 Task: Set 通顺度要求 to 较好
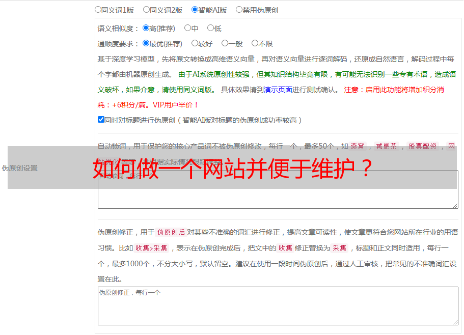click(195, 43)
